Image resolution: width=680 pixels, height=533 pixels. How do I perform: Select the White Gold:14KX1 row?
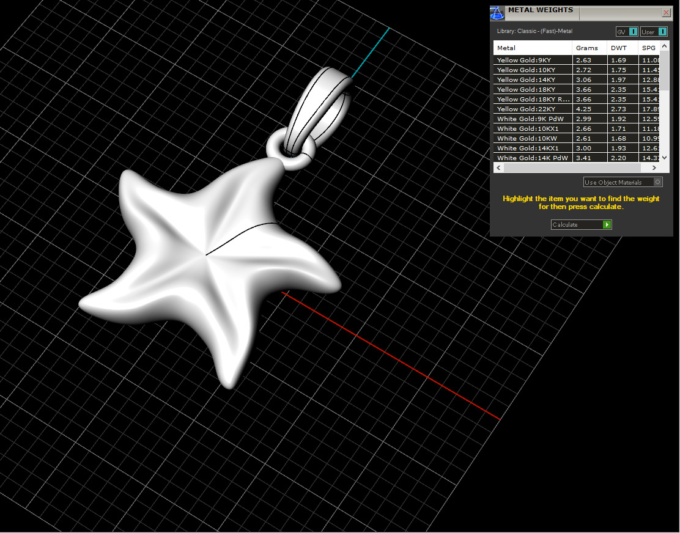577,148
